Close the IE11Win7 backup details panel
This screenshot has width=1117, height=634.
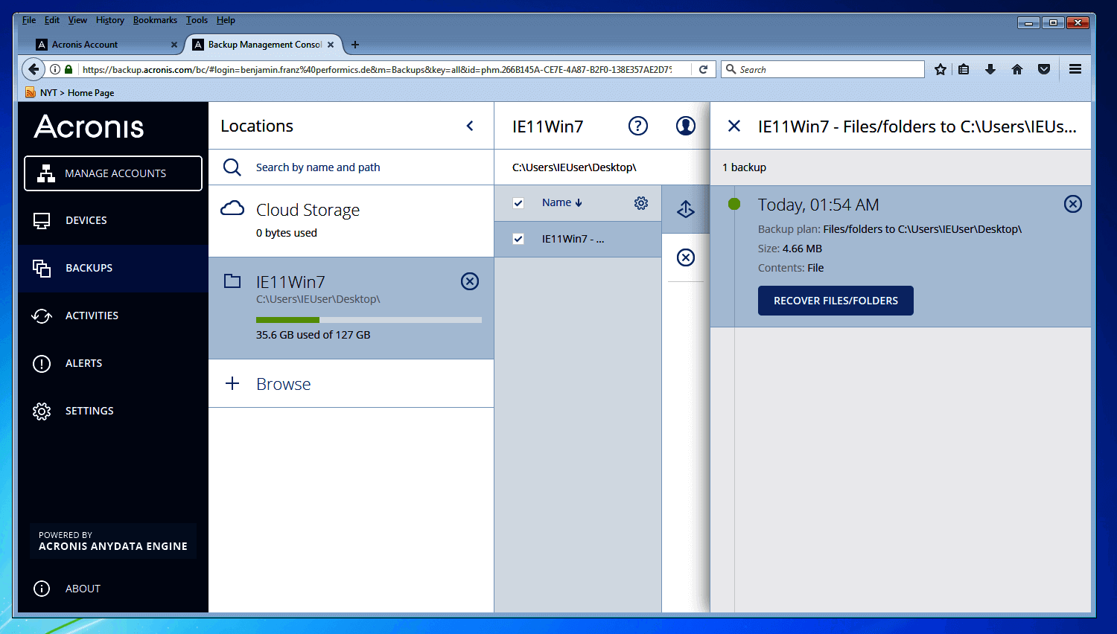[x=733, y=126]
